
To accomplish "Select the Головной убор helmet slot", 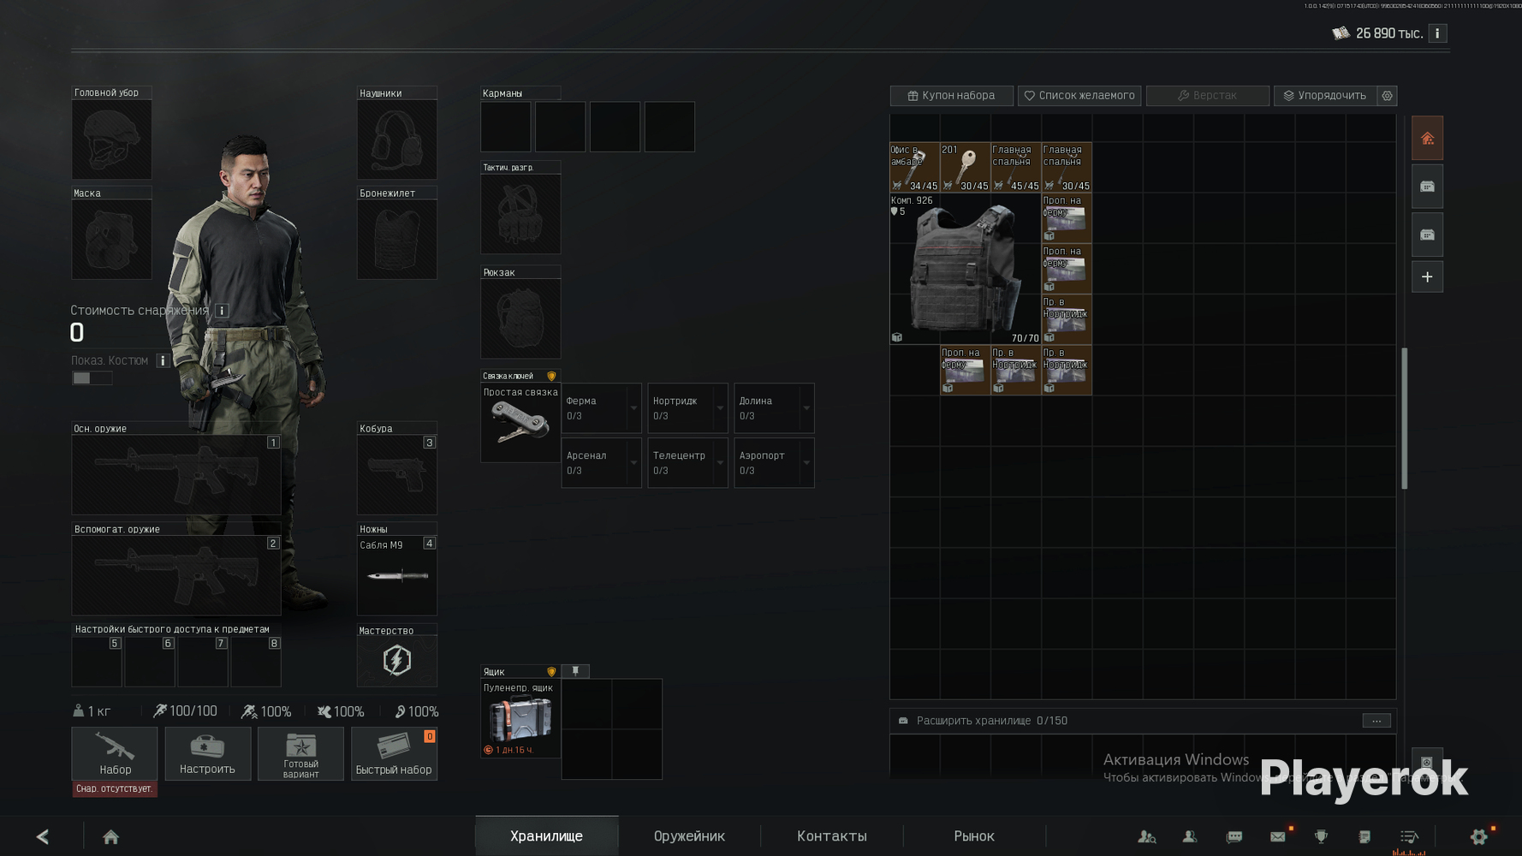I will (x=112, y=140).
